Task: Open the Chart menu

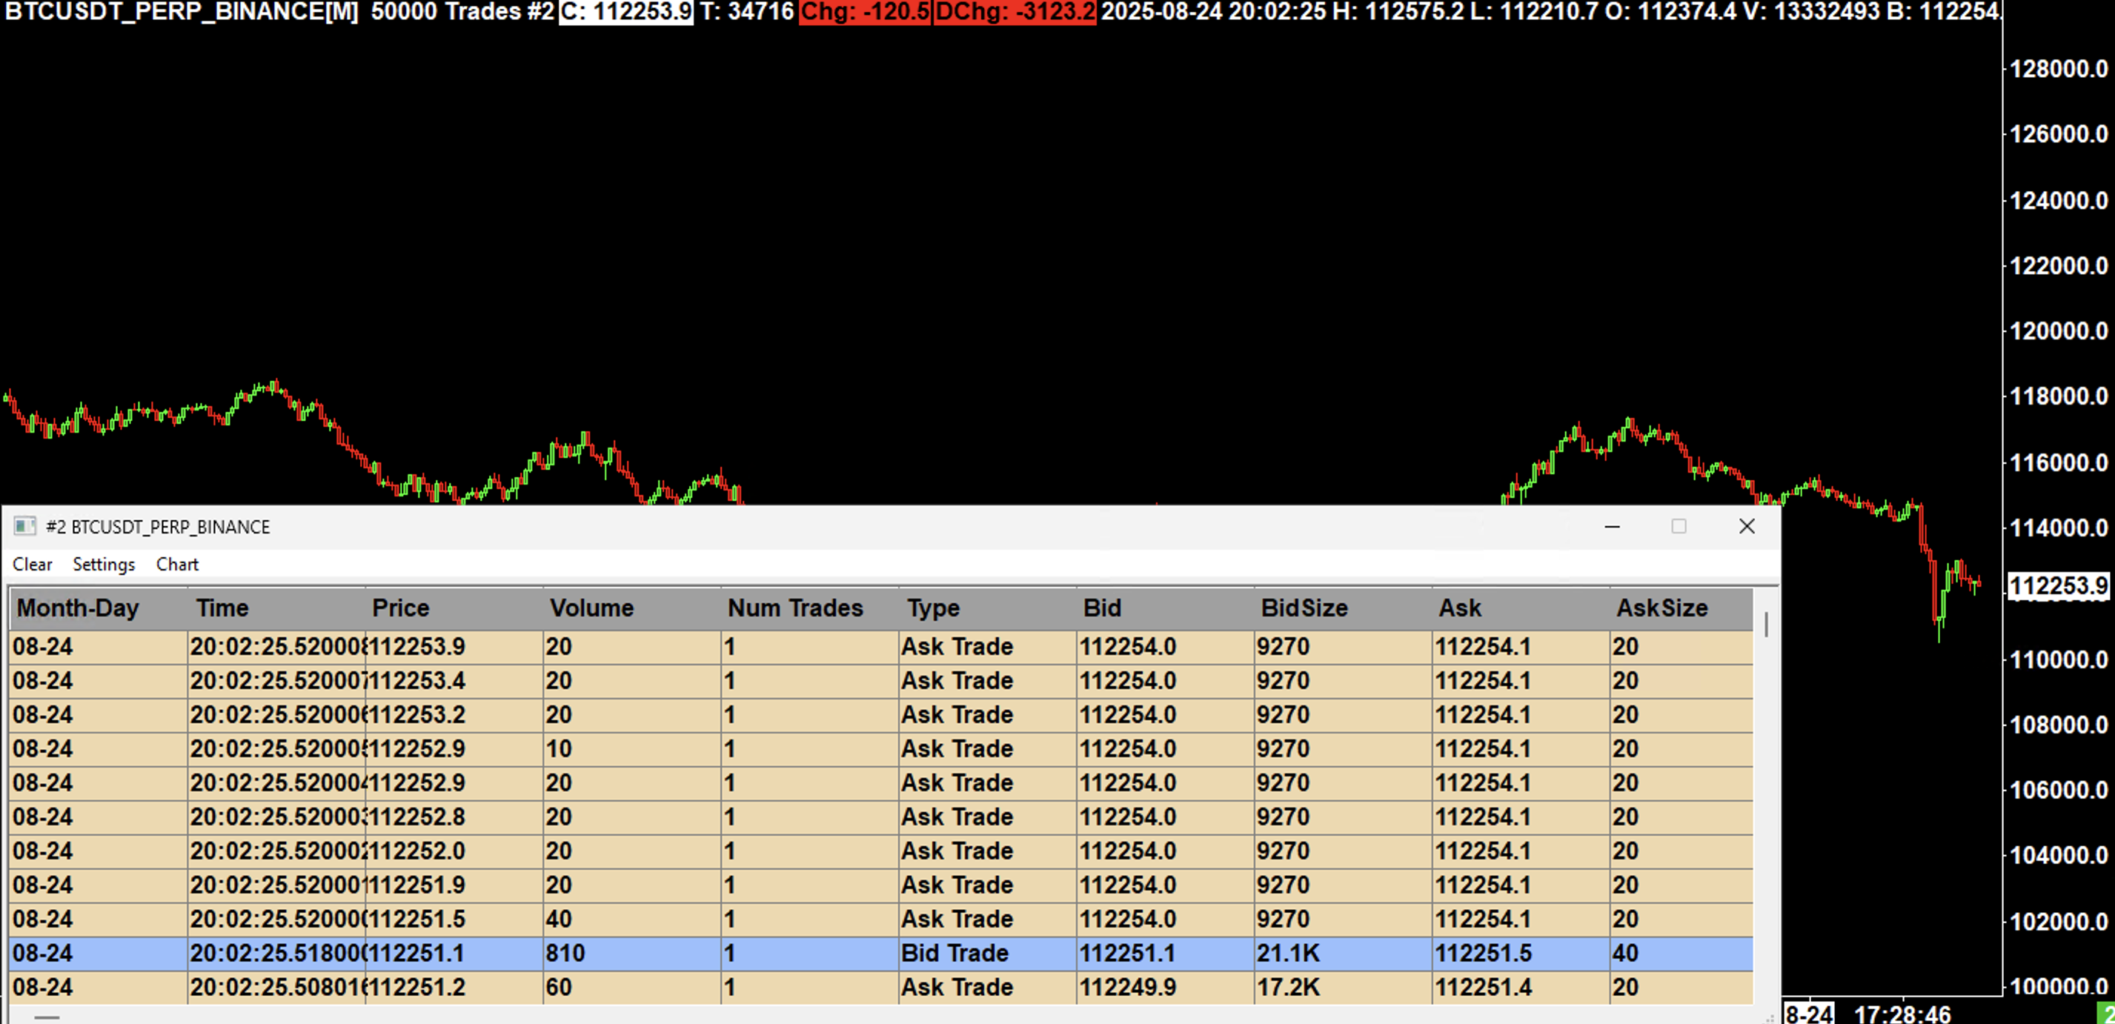Action: coord(177,564)
